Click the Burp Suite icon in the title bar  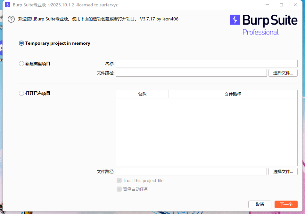[x=8, y=5]
